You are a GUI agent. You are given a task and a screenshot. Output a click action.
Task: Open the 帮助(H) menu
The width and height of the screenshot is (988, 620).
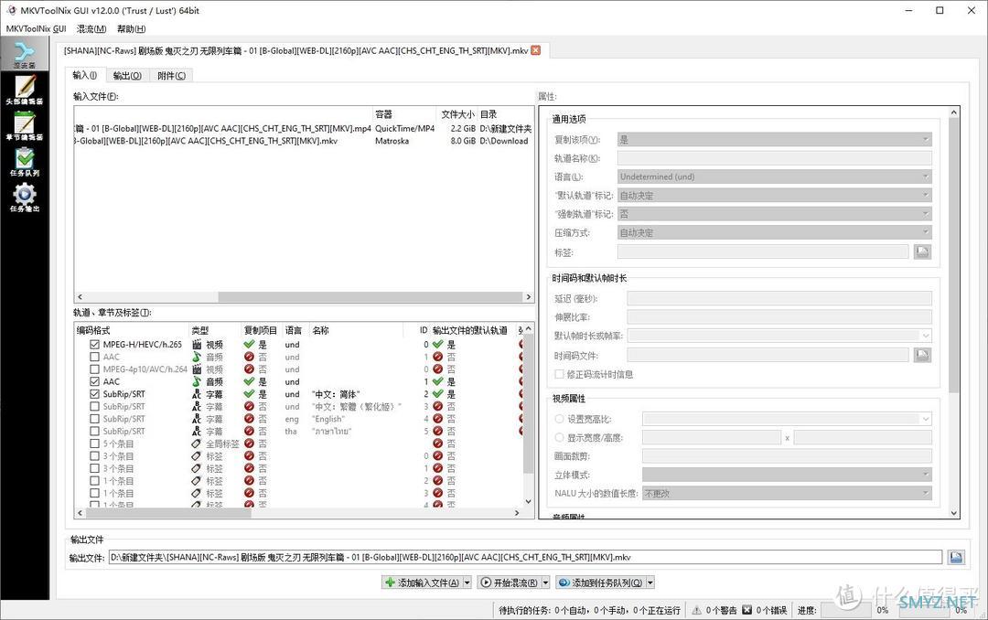(x=131, y=29)
